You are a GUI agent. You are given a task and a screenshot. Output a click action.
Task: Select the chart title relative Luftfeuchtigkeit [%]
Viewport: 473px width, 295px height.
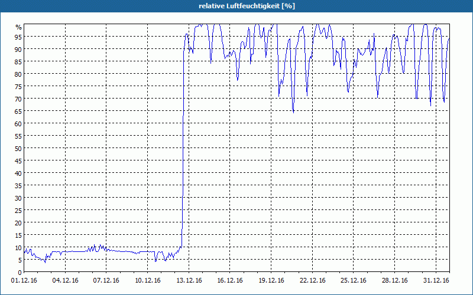(247, 6)
